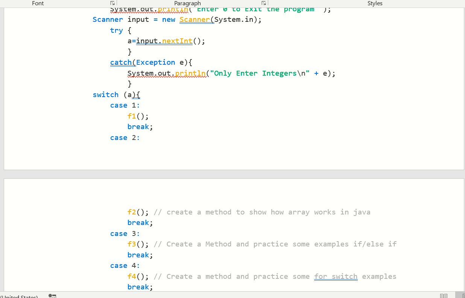Place cursor on the switch statement line
465x298 pixels.
[115, 94]
